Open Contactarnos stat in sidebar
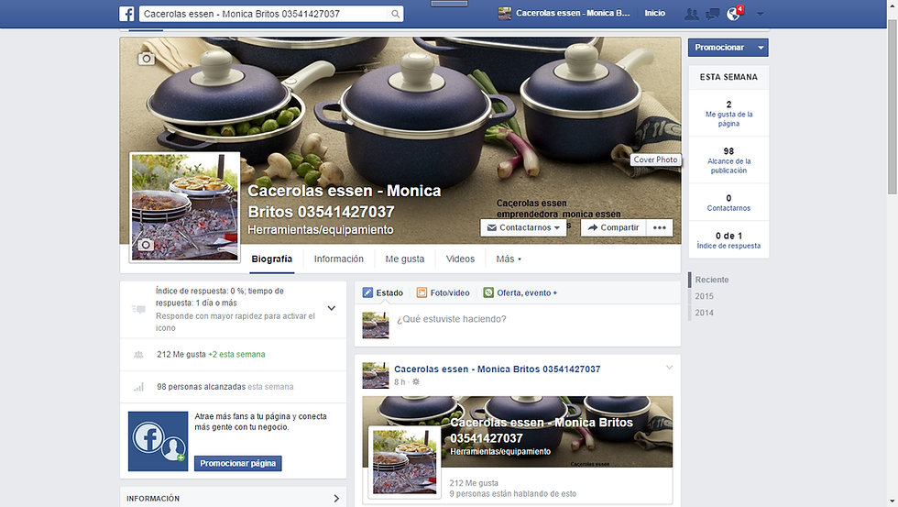 tap(728, 203)
